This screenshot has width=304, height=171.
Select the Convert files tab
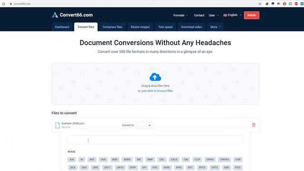(86, 27)
